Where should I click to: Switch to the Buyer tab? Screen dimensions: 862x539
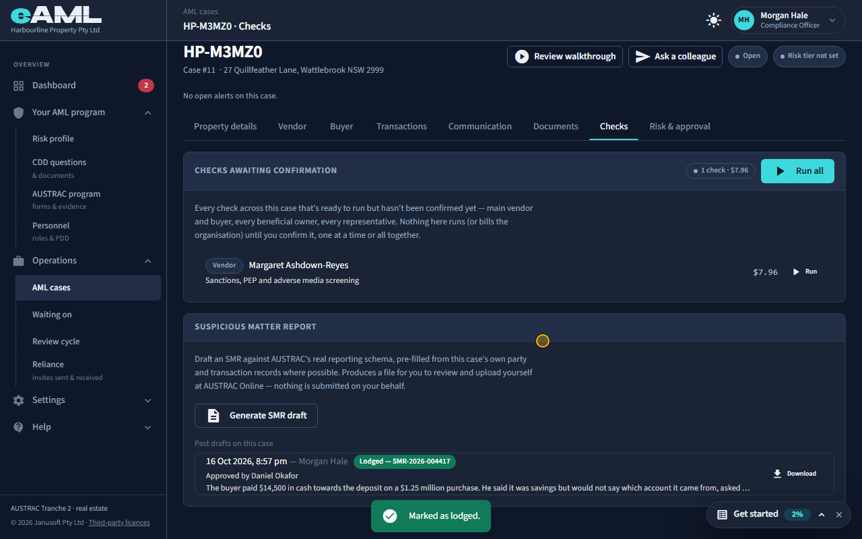click(341, 127)
